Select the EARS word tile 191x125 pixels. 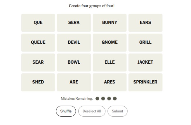(145, 23)
